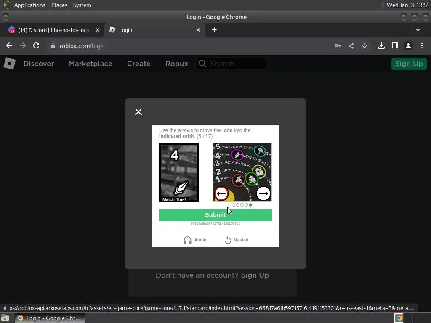The height and width of the screenshot is (323, 431).
Task: Open the Discover page
Action: (39, 64)
